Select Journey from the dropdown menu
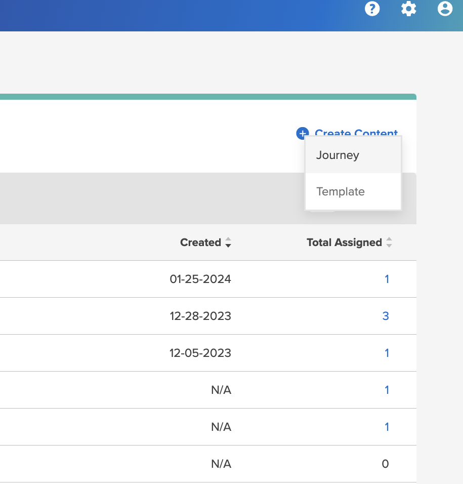The image size is (463, 484). [353, 155]
